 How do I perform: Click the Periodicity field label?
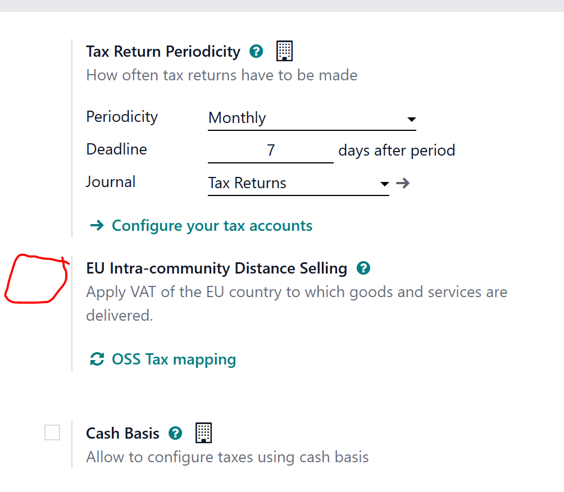click(122, 117)
